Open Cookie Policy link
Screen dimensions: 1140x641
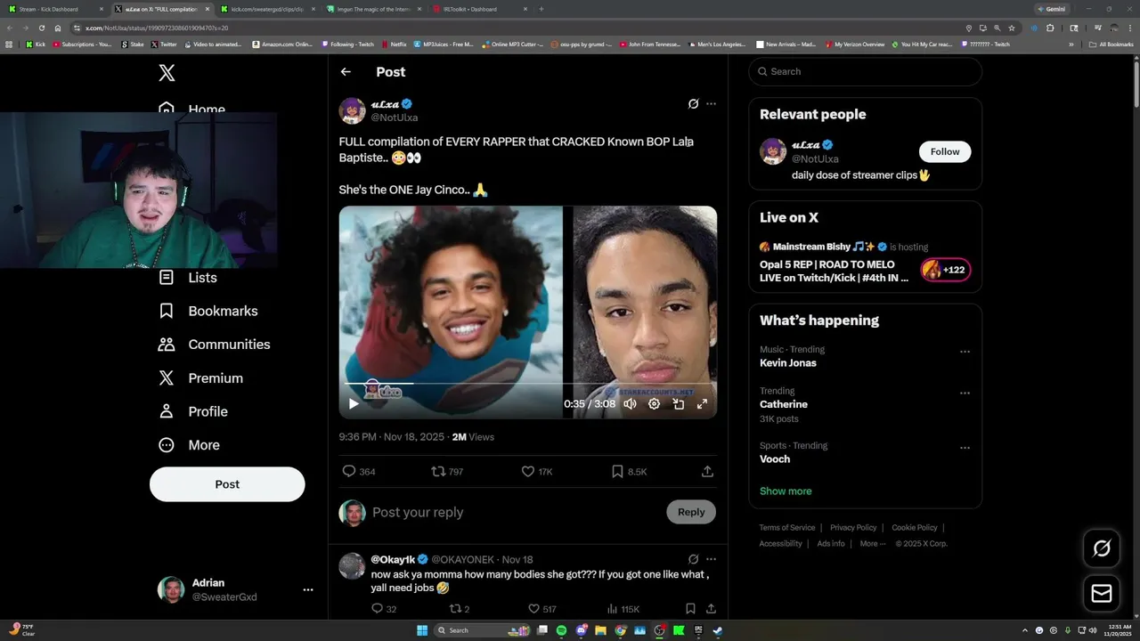[x=915, y=528]
